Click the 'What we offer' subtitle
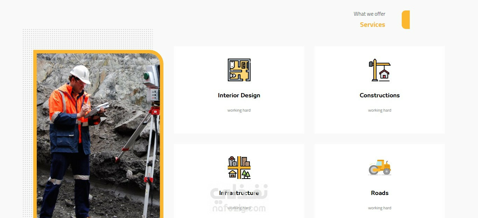This screenshot has height=218, width=478. [x=369, y=14]
